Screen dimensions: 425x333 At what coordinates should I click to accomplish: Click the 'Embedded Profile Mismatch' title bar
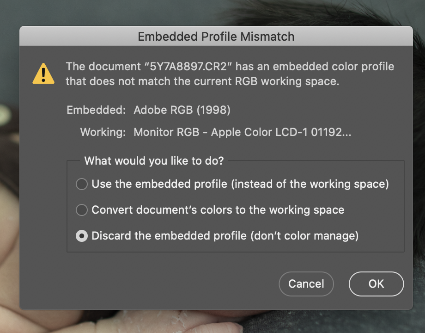click(x=216, y=37)
